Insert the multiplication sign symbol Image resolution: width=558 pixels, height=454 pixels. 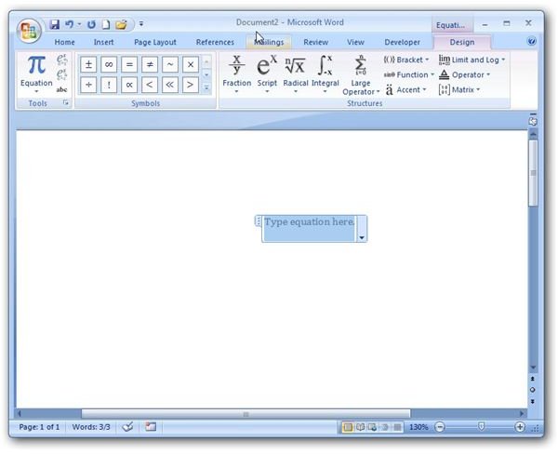[191, 64]
